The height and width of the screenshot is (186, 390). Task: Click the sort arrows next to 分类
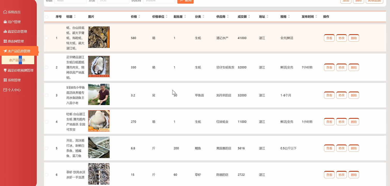(203, 17)
